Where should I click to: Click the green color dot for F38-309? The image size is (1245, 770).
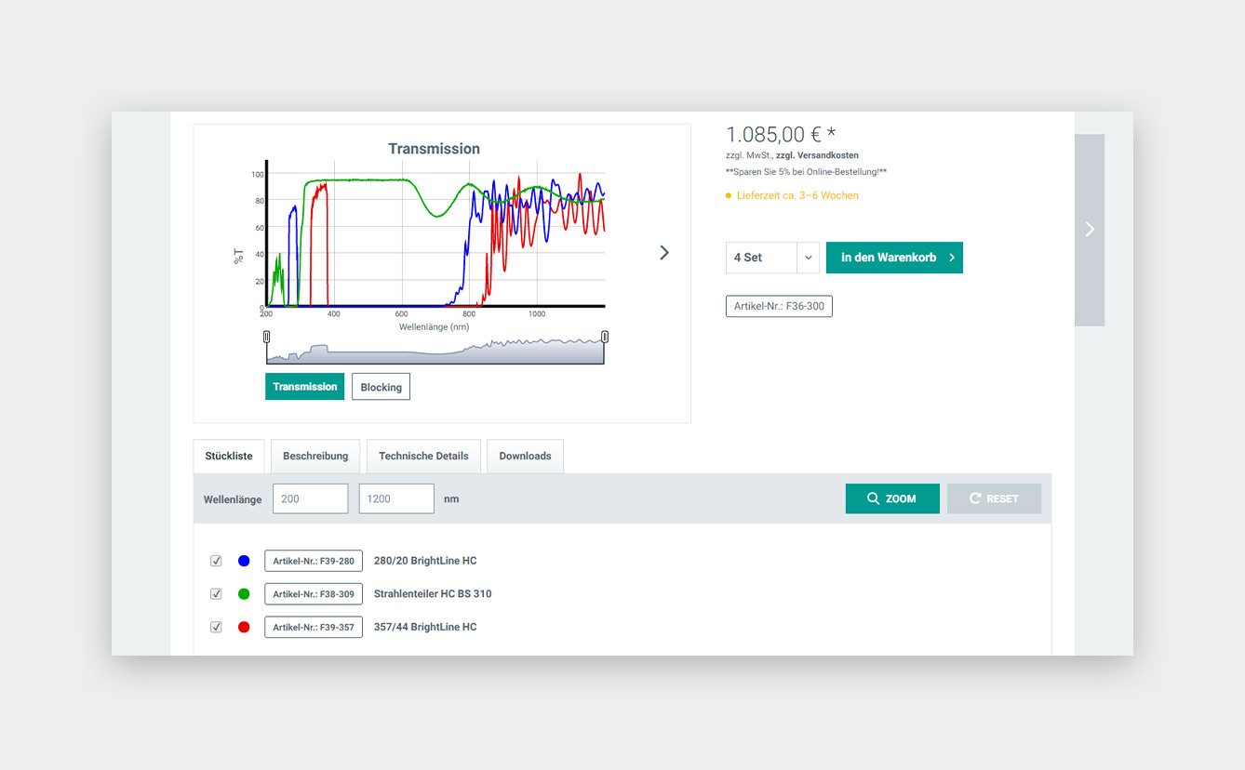coord(244,594)
